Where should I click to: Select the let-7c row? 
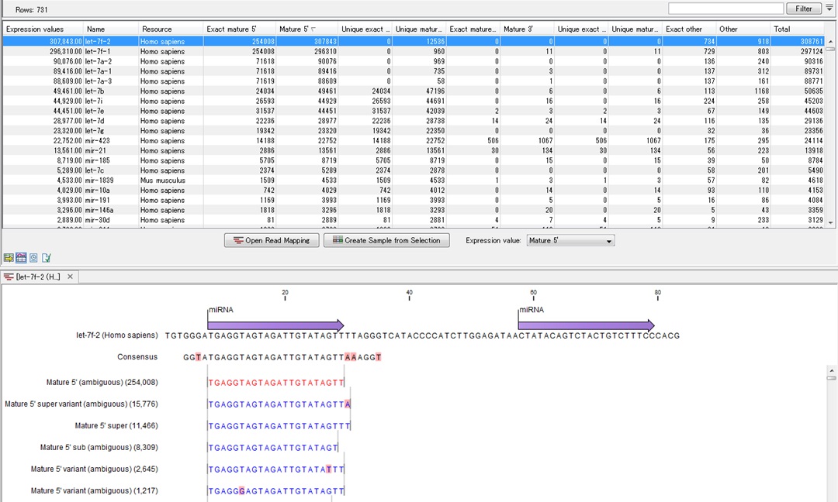point(414,170)
